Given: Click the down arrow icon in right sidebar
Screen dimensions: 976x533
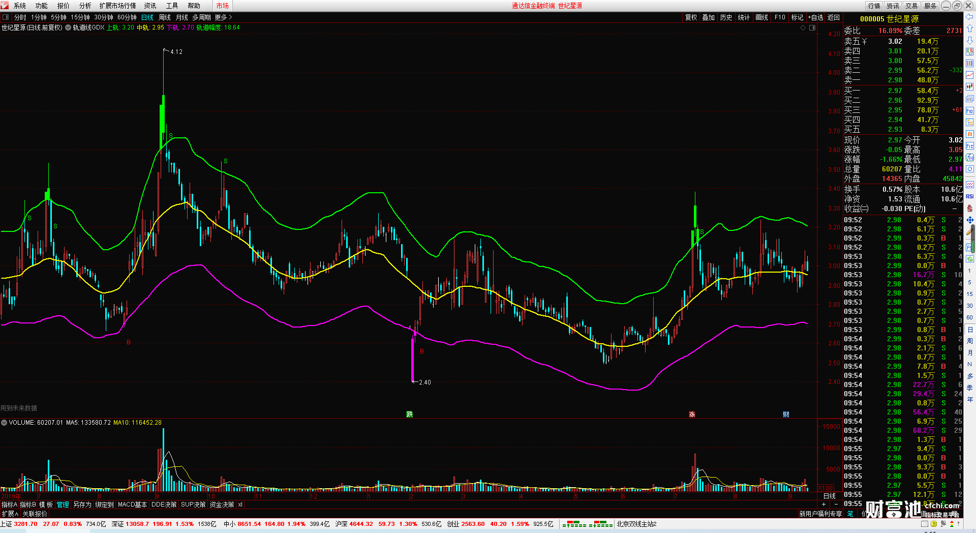Looking at the screenshot, I should [x=970, y=40].
